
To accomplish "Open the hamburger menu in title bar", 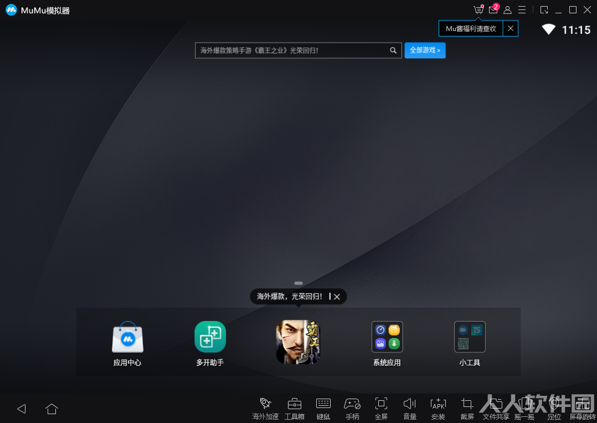I will [522, 10].
